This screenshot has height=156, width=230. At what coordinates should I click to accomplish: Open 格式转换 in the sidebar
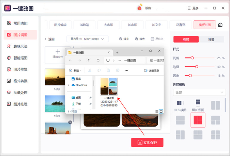20,81
